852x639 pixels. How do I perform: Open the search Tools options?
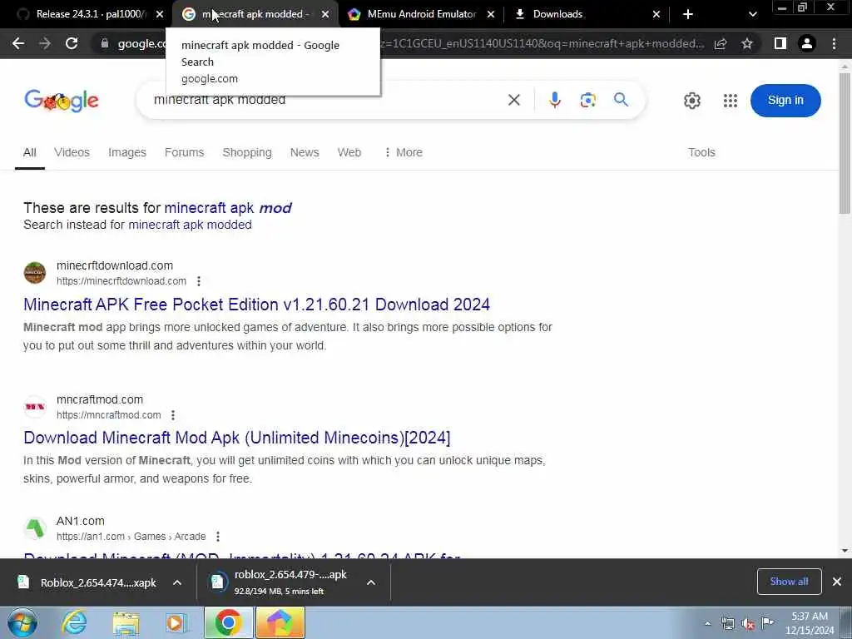coord(701,153)
